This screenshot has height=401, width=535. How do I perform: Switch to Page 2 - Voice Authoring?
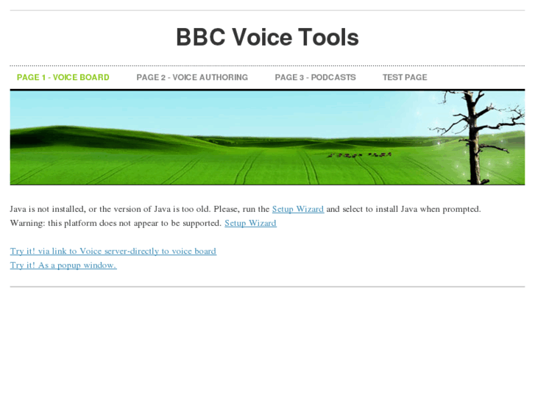(x=192, y=77)
